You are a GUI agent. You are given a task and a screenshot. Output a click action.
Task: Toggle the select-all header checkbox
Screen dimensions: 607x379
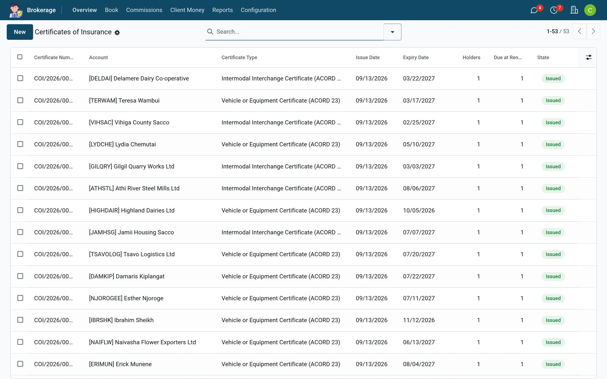(20, 57)
